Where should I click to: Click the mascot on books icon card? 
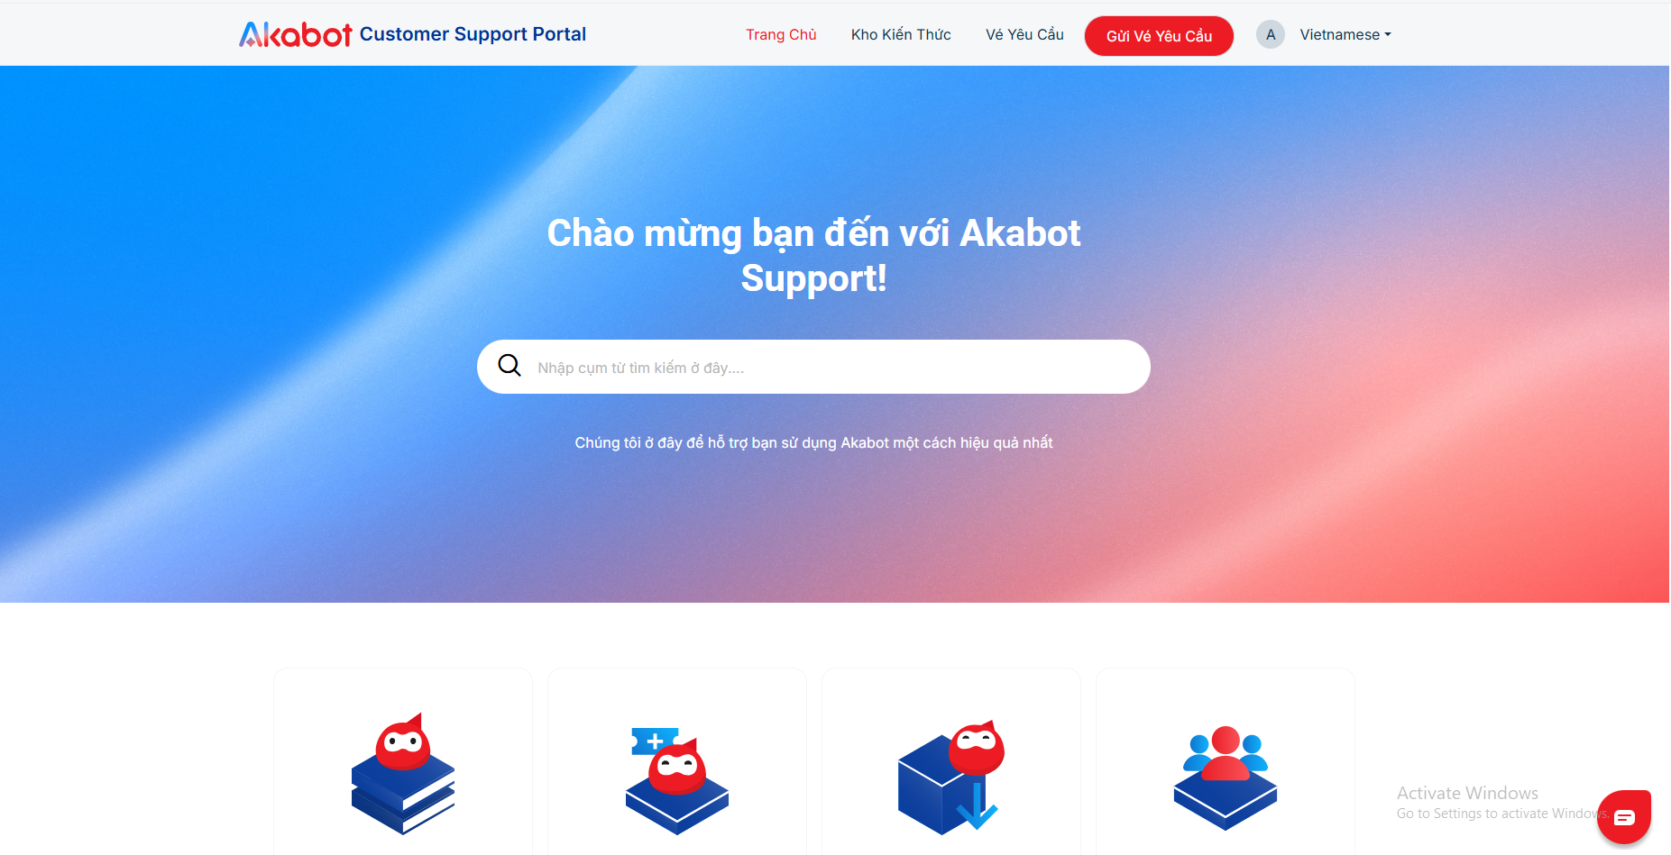[x=403, y=774]
